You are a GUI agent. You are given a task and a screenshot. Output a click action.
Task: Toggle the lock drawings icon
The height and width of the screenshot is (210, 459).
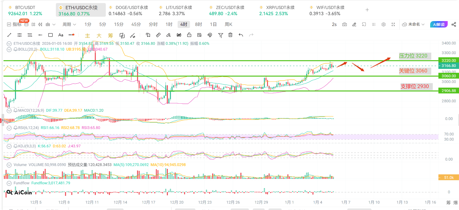click(x=189, y=35)
